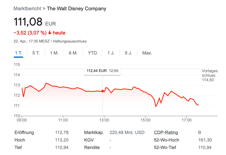Open the 1 M. chart view
Image resolution: width=226 pixels, height=155 pixels.
54,53
